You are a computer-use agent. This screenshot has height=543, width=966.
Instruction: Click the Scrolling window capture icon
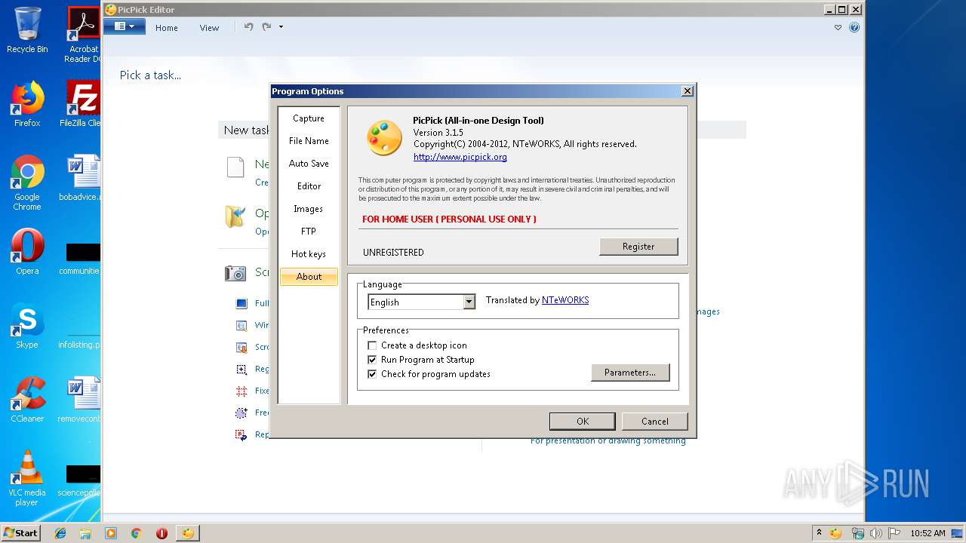pos(241,348)
